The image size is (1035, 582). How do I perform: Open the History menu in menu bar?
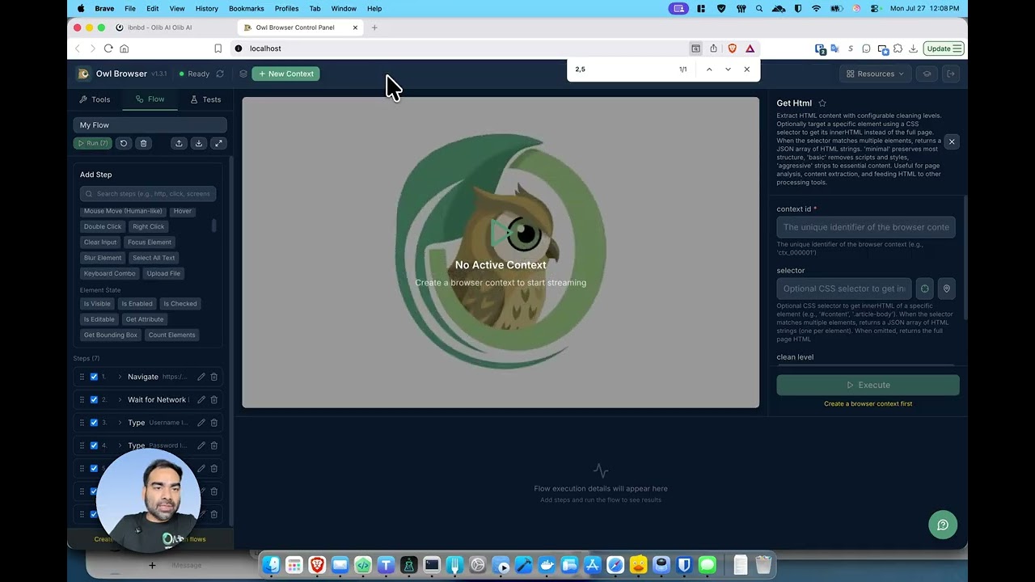pyautogui.click(x=207, y=8)
